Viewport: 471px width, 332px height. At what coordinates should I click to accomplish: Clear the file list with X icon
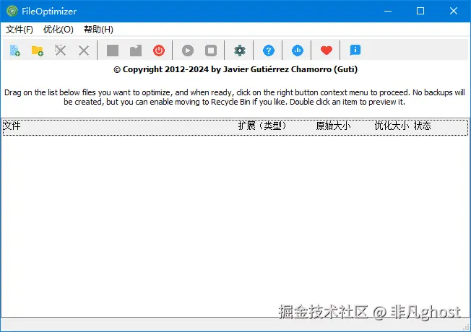click(x=84, y=51)
